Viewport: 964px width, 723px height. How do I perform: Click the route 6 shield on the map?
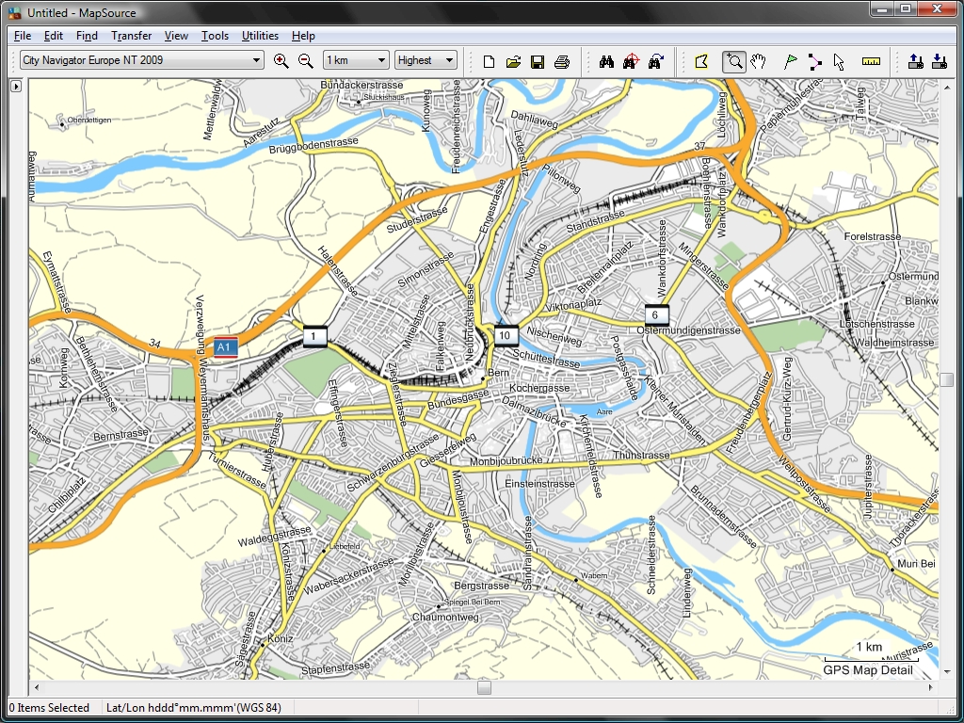click(x=656, y=314)
